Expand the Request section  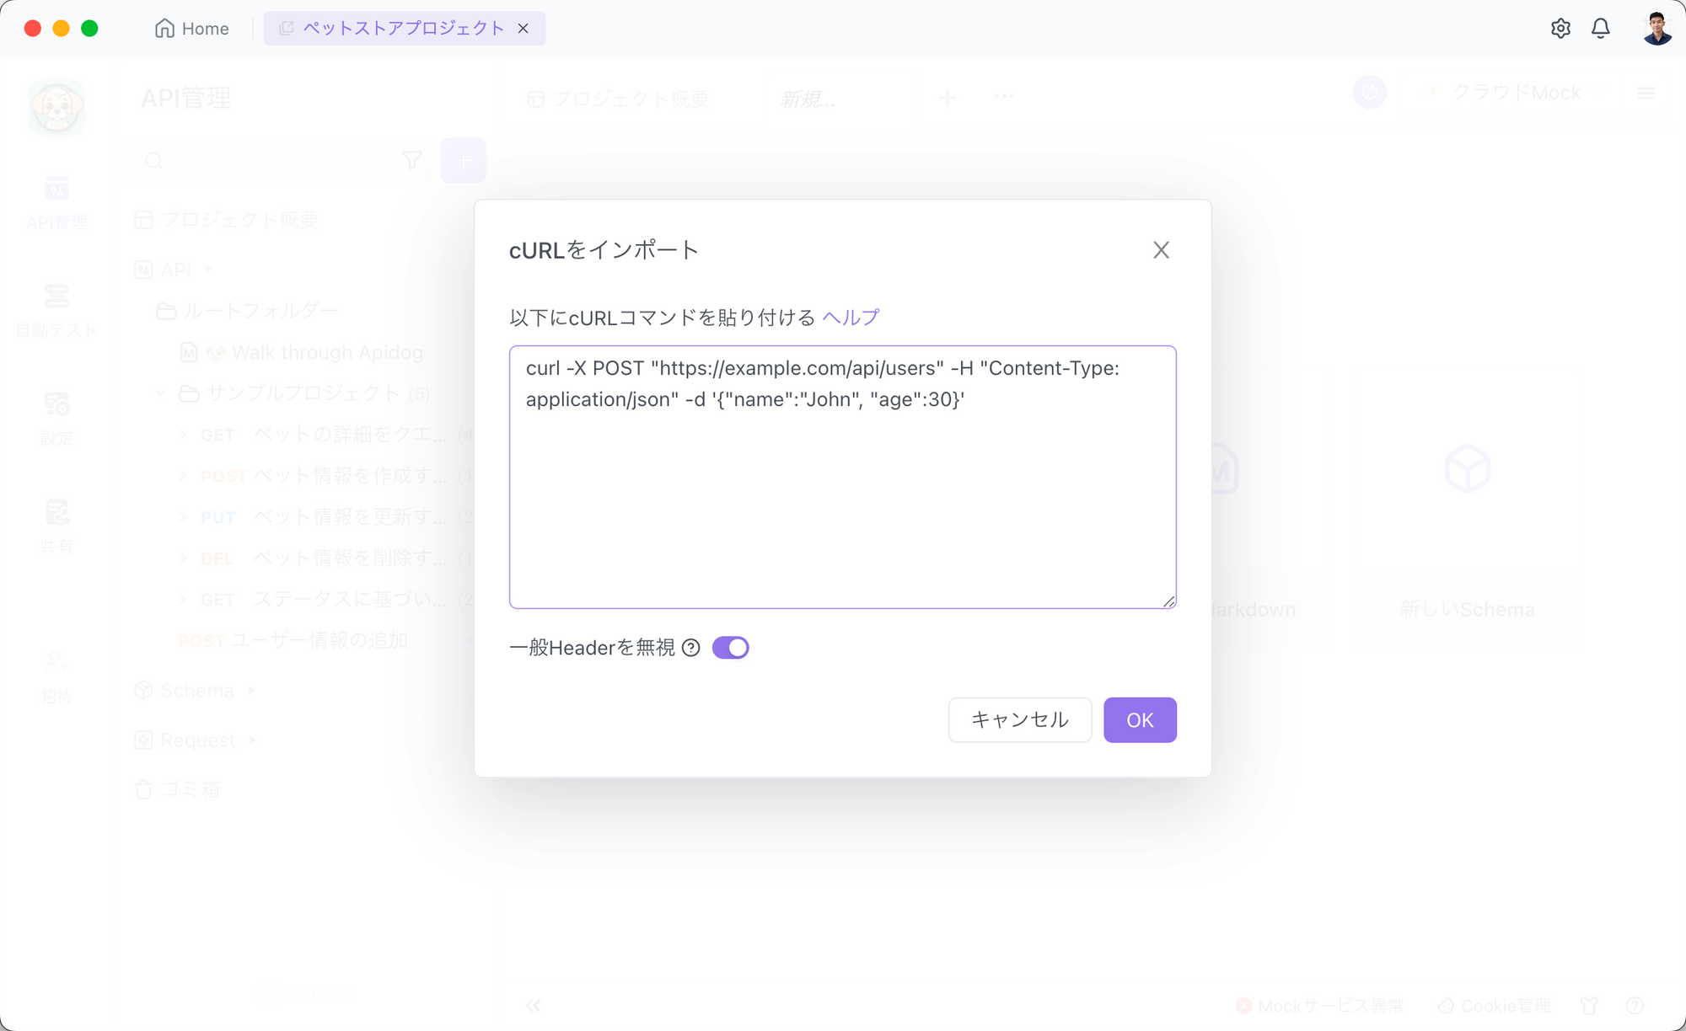click(x=253, y=740)
